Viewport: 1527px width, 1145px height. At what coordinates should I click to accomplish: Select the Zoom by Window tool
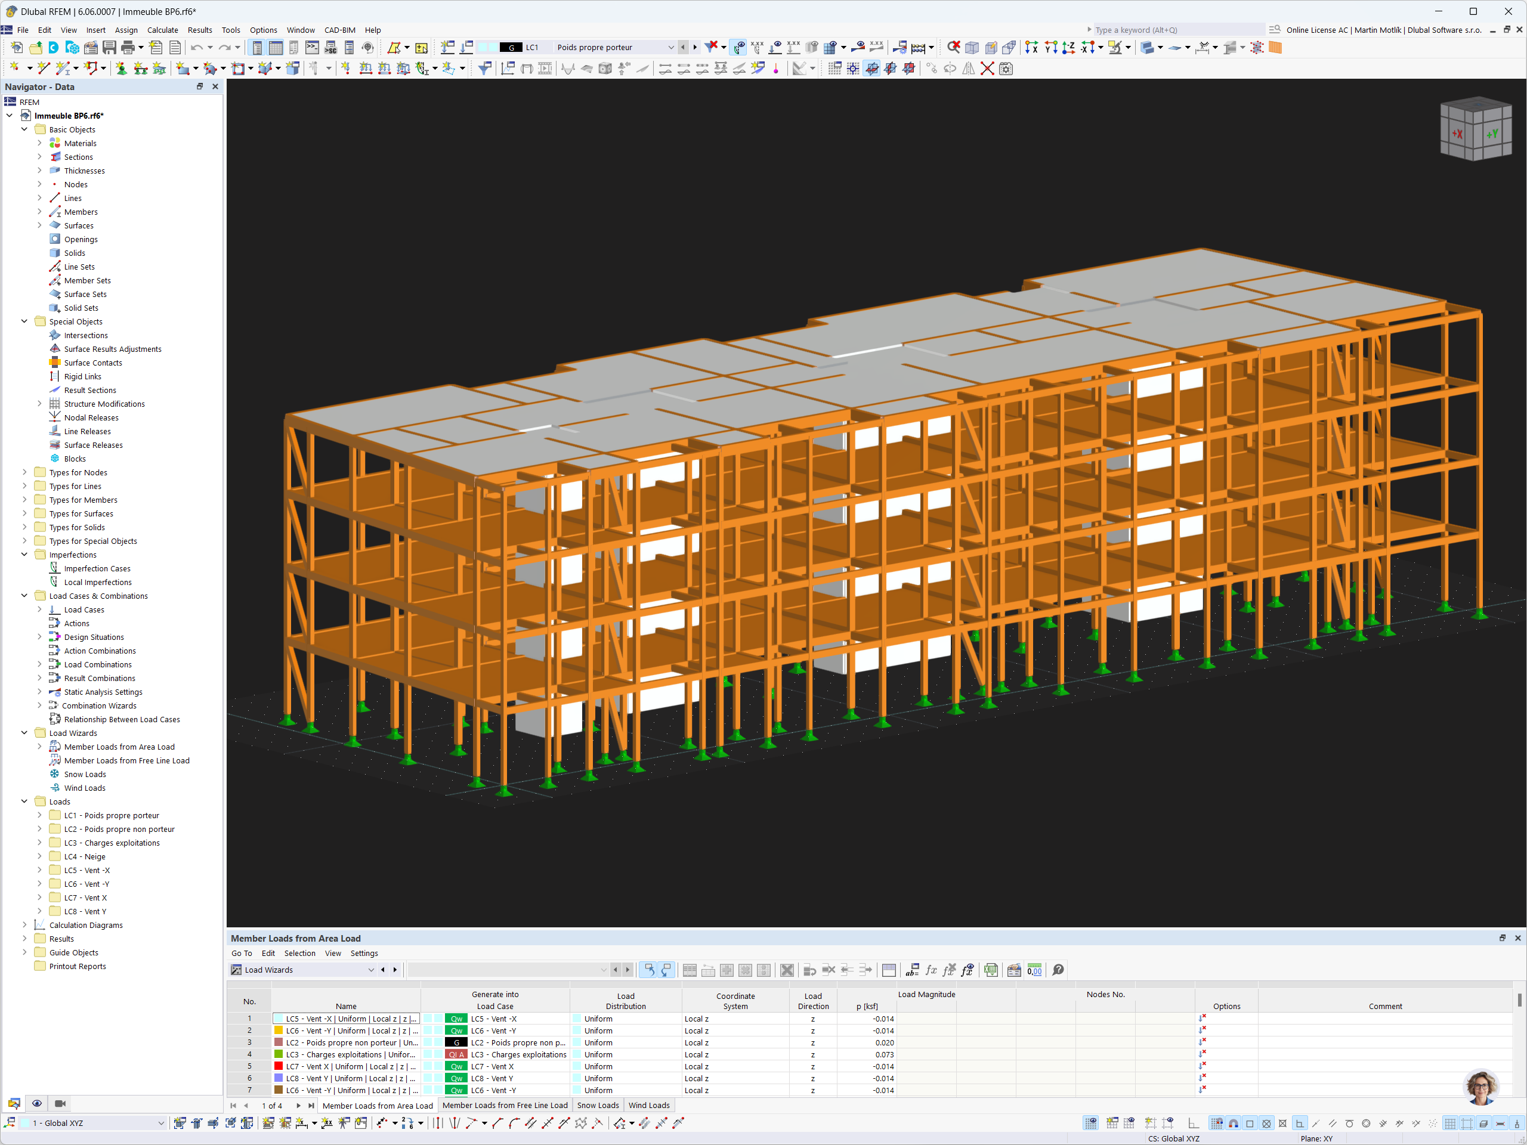954,47
